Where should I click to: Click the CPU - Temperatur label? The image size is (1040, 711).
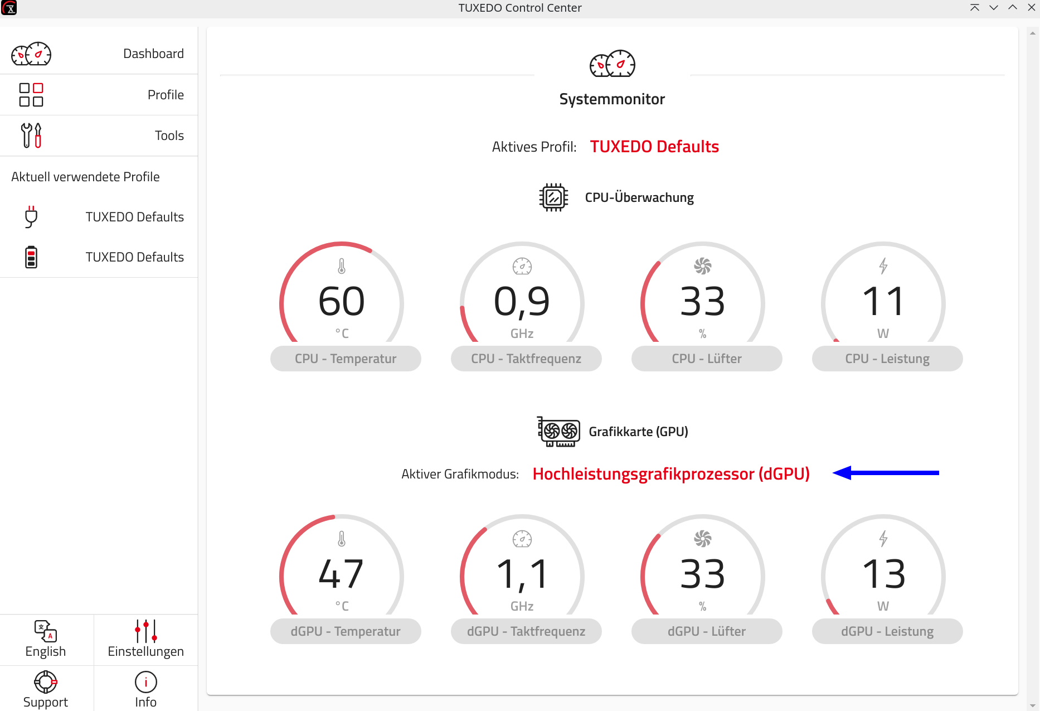pyautogui.click(x=346, y=359)
